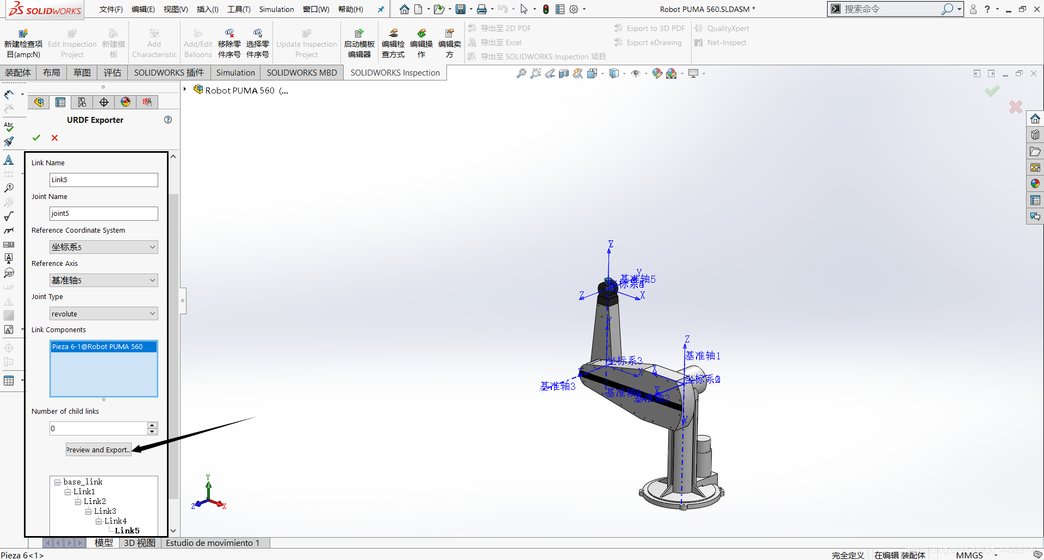This screenshot has width=1044, height=560.
Task: Click the 移除零件序号 button
Action: point(229,43)
